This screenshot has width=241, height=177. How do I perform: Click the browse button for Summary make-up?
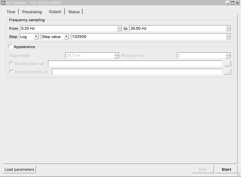[x=228, y=72]
